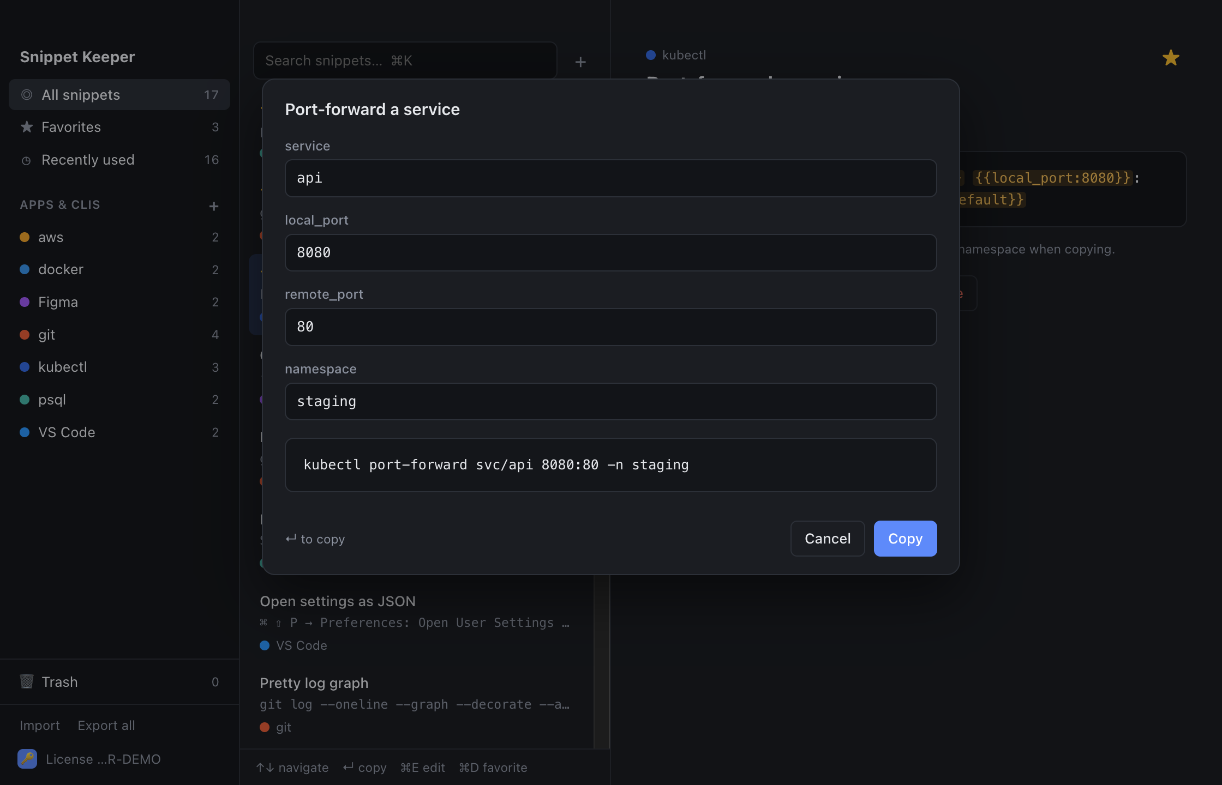This screenshot has height=785, width=1222.
Task: Click the VS Code tag under settings snippet
Action: pos(293,645)
